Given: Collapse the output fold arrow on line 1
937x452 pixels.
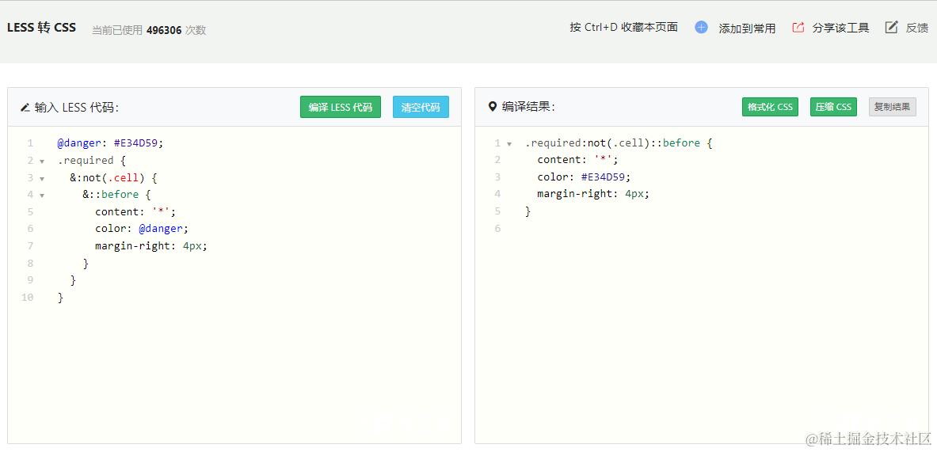Looking at the screenshot, I should 509,144.
